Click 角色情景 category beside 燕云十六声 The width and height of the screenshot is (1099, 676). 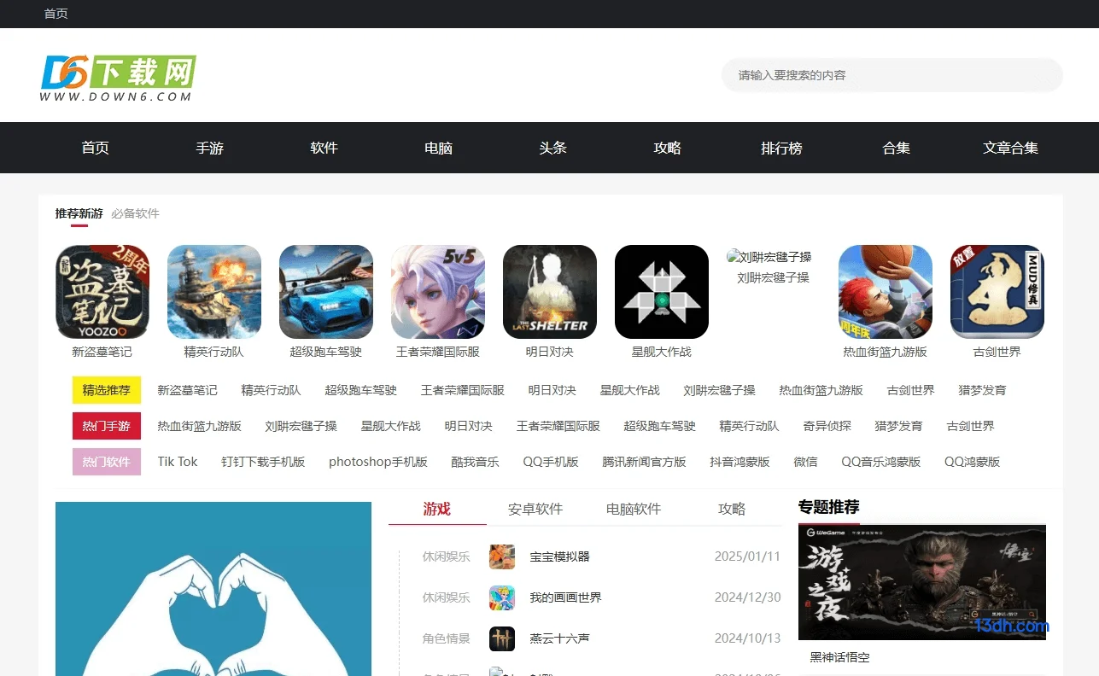click(447, 638)
